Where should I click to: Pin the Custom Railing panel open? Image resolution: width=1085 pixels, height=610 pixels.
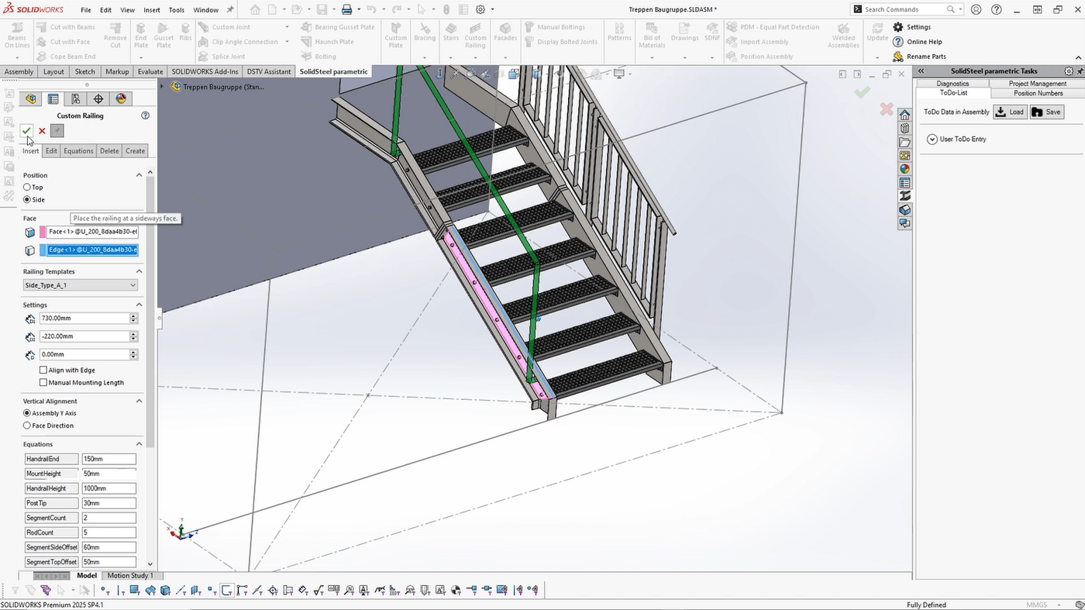coord(56,130)
